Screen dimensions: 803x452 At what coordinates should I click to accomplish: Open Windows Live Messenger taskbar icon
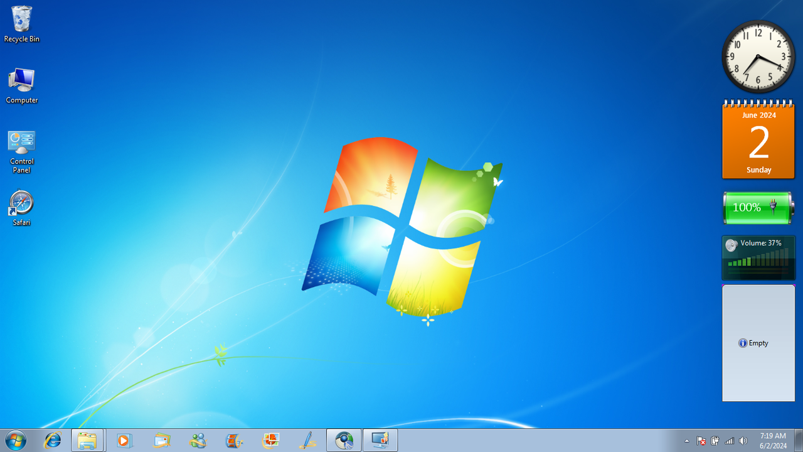[x=198, y=441]
